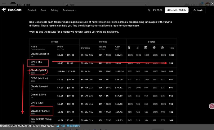The width and height of the screenshot is (214, 130).
Task: Click the Java language icon in Scores header
Action: click(138, 48)
